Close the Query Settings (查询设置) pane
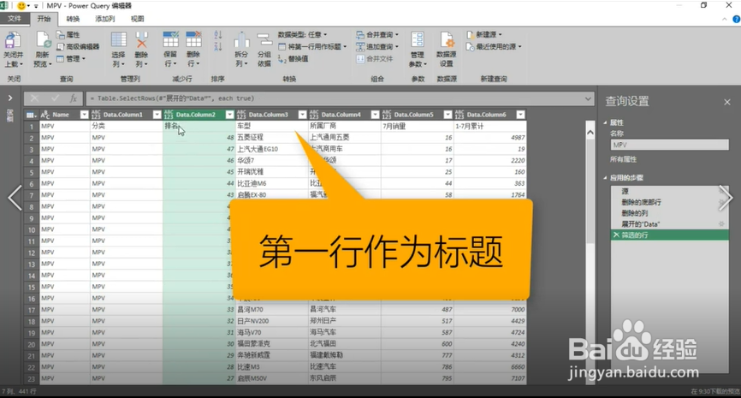This screenshot has height=398, width=741. pos(726,102)
